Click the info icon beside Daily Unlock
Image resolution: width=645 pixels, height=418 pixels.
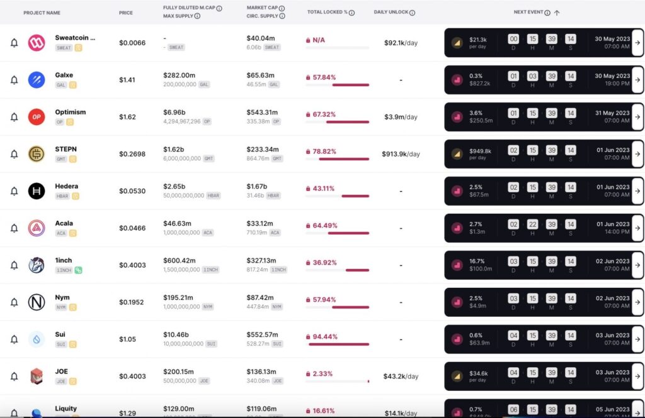coord(412,13)
